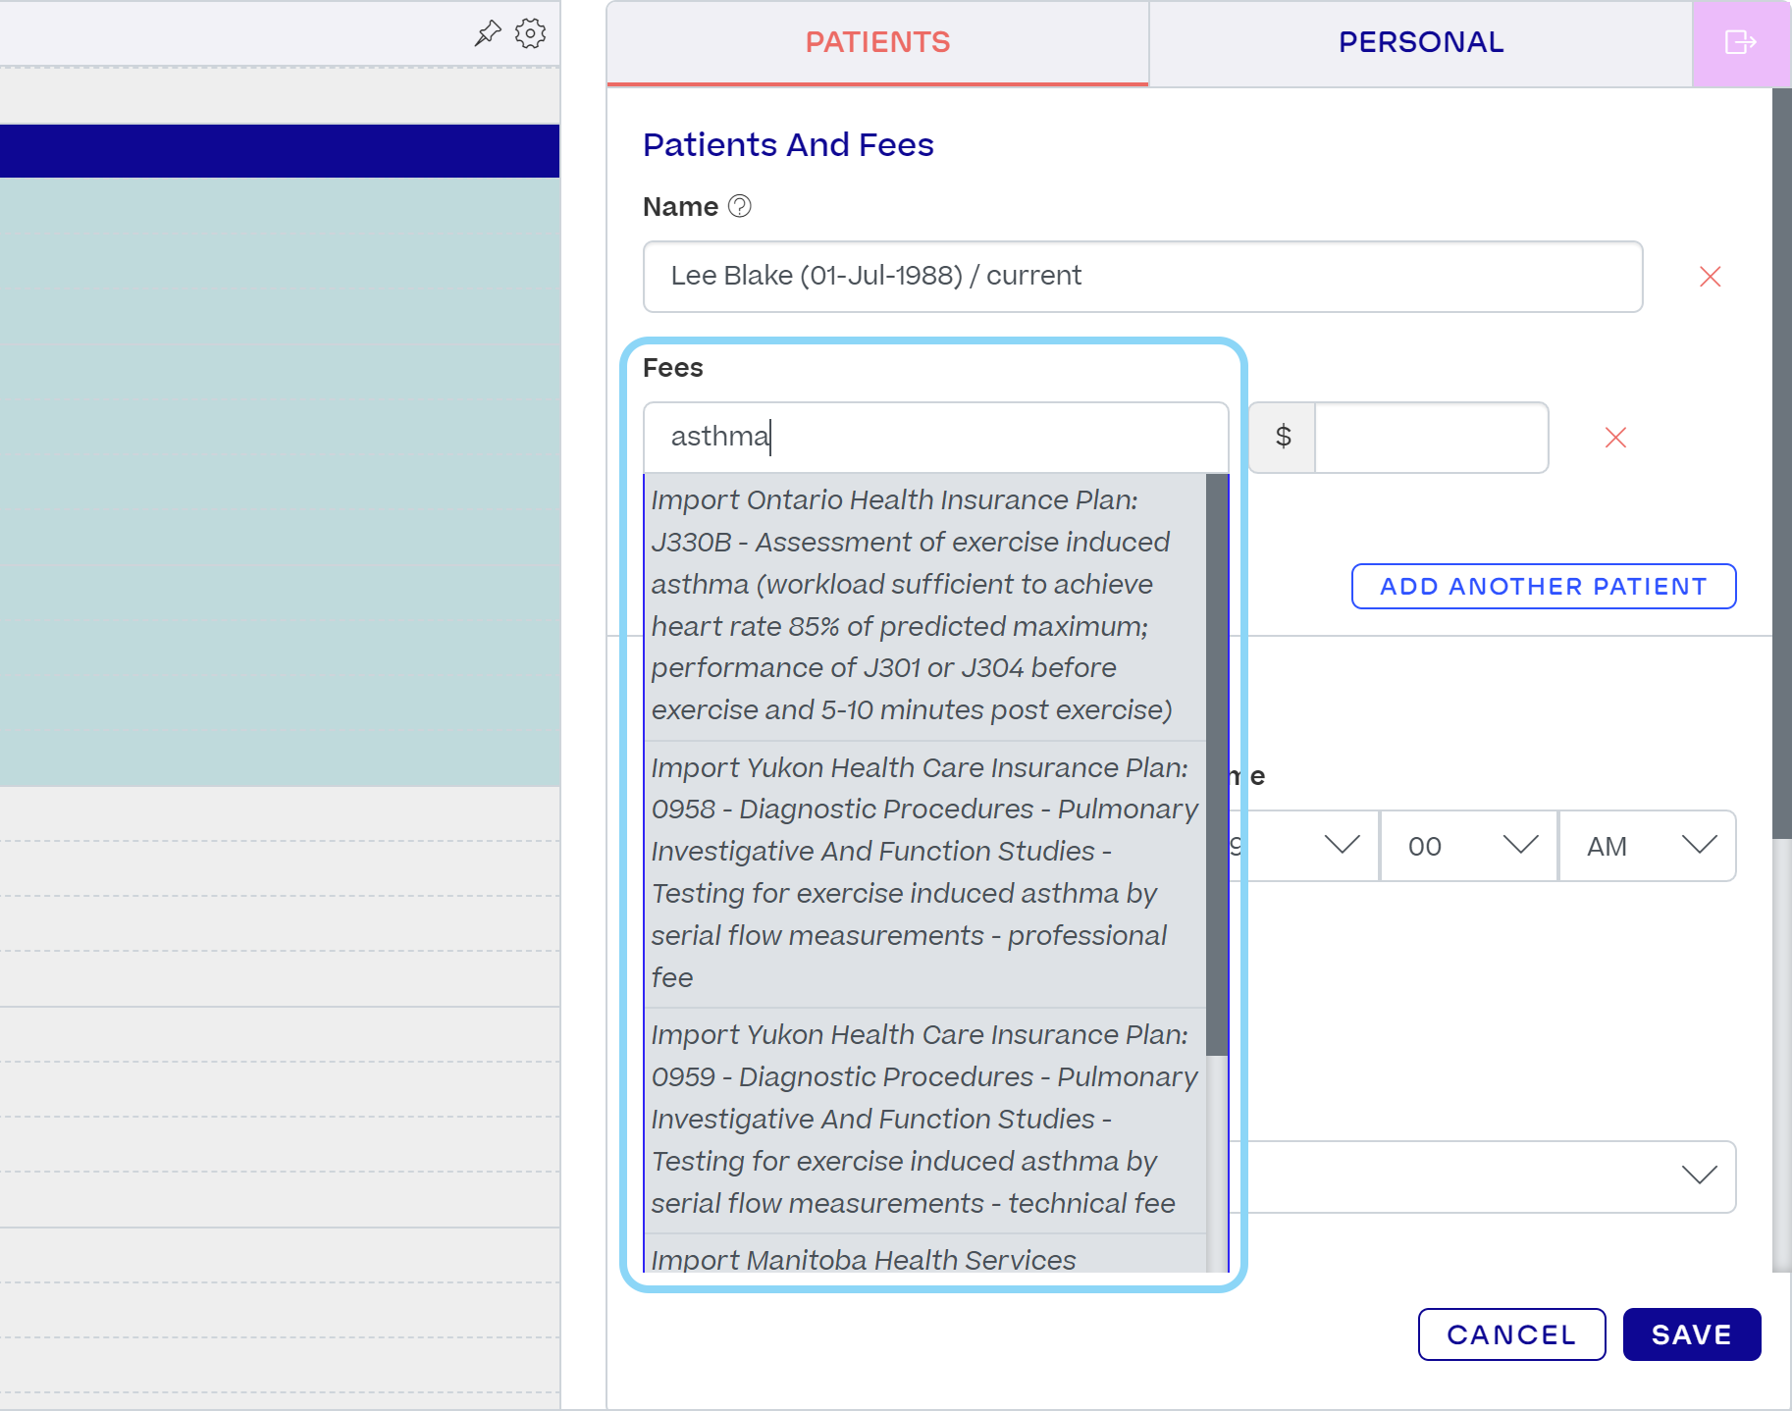Click the fee suggestion list scrollbar
Image resolution: width=1792 pixels, height=1411 pixels.
pos(1217,765)
